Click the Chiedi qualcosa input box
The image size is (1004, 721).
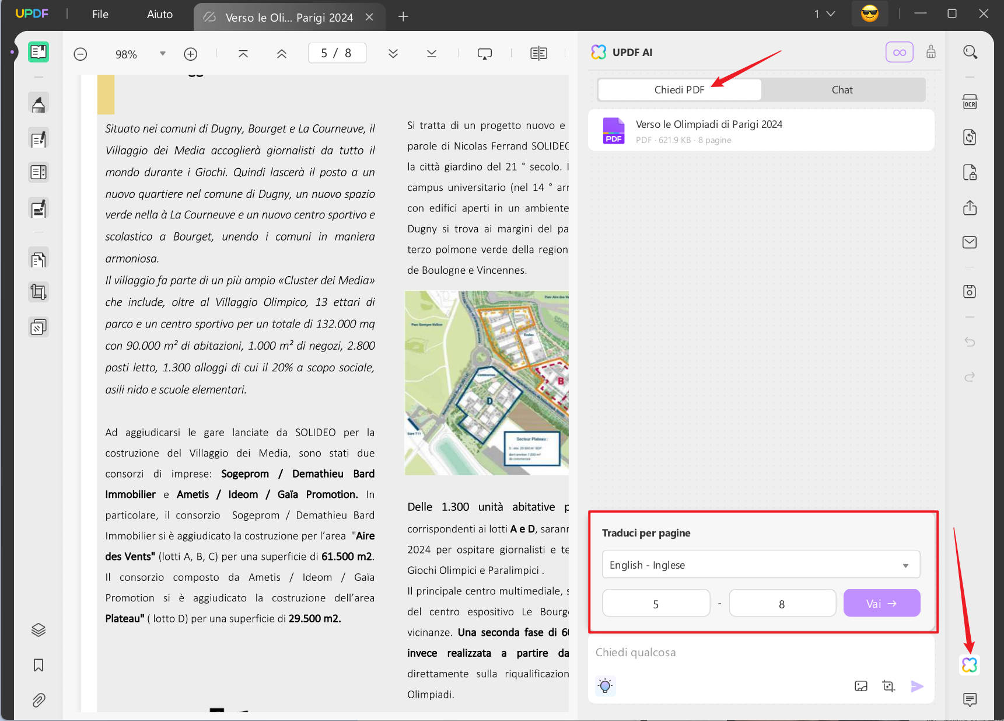click(761, 653)
